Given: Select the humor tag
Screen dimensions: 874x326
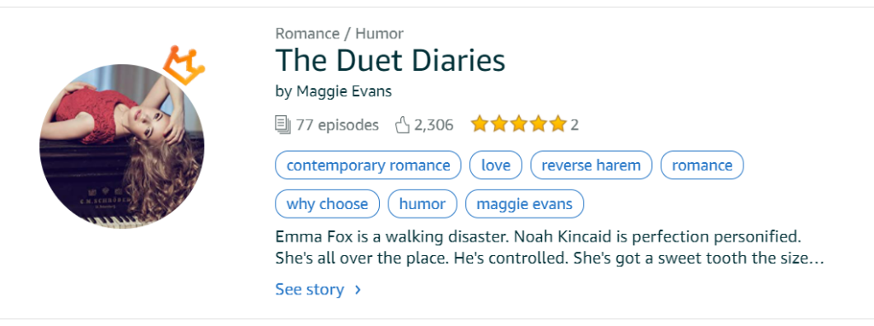Looking at the screenshot, I should [x=422, y=204].
